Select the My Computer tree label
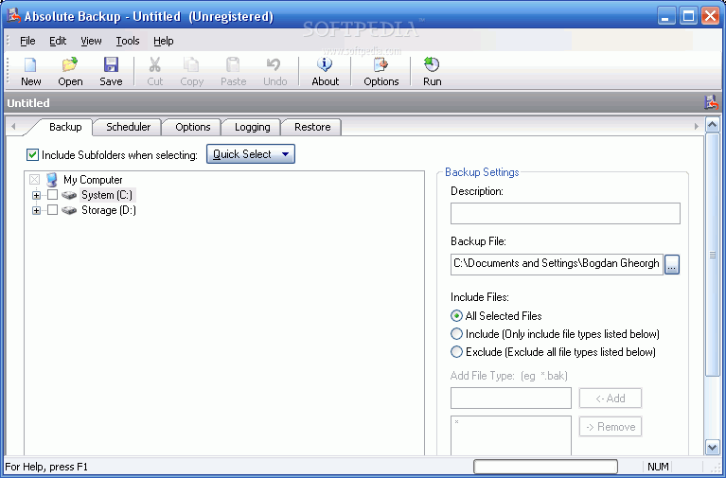 (93, 180)
